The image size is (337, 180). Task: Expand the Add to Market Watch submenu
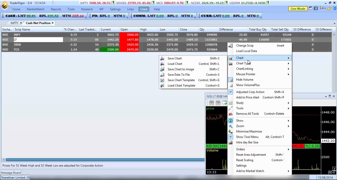260,171
